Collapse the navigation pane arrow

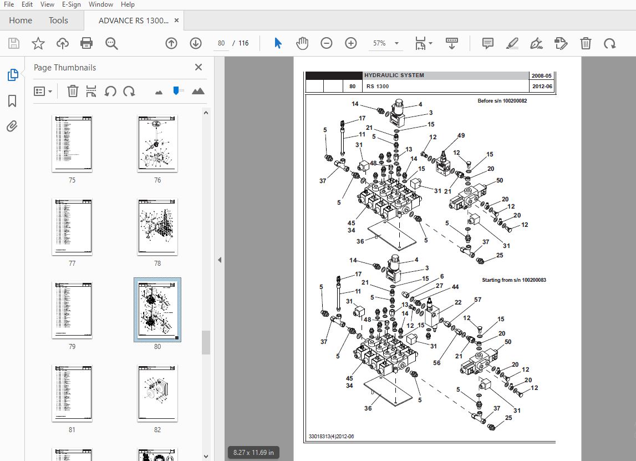220,260
